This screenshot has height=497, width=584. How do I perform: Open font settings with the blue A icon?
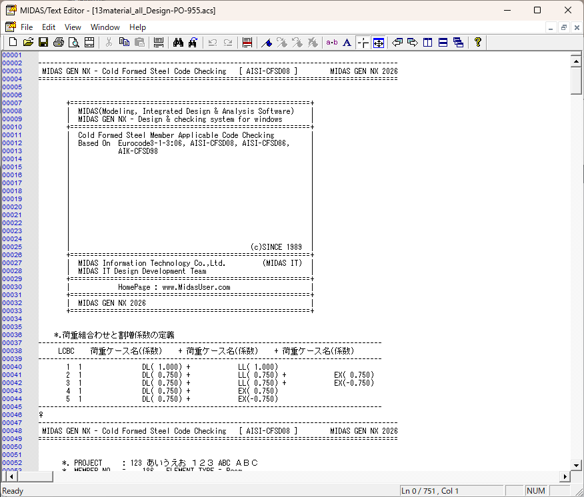347,43
